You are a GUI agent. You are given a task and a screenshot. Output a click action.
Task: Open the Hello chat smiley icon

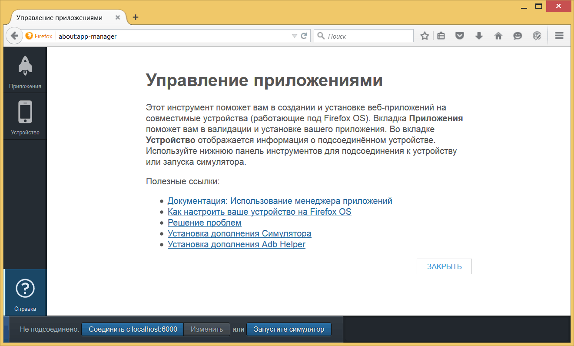pos(518,36)
